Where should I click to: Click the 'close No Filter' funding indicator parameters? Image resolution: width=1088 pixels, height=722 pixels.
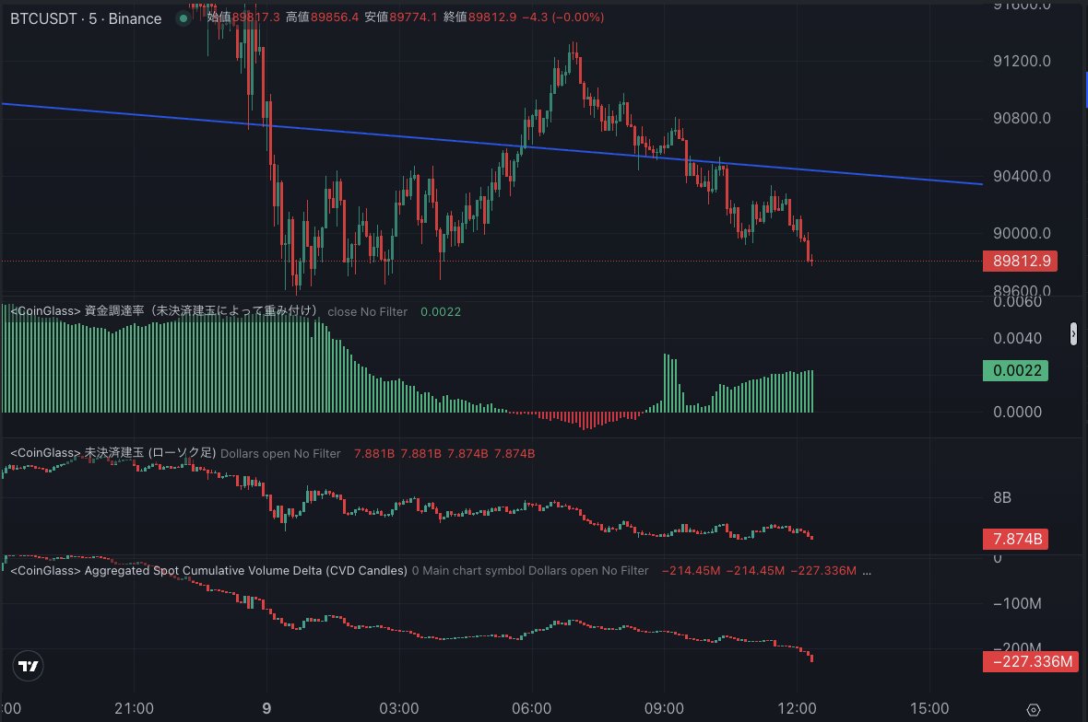(x=367, y=312)
